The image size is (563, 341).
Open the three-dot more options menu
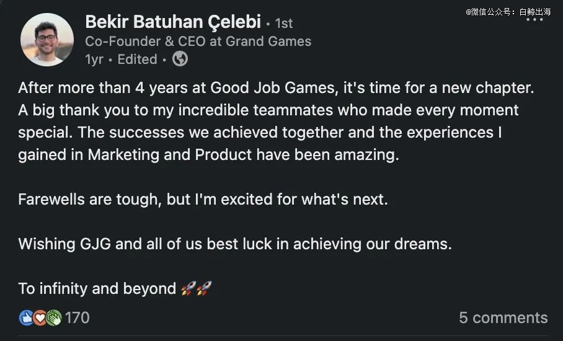(534, 20)
